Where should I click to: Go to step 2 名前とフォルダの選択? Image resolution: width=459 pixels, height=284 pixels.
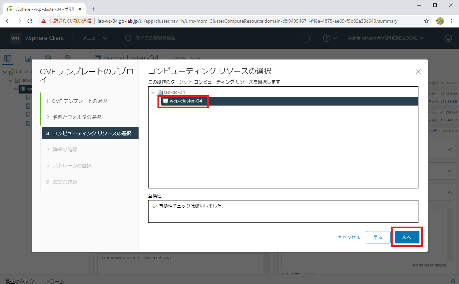[74, 117]
